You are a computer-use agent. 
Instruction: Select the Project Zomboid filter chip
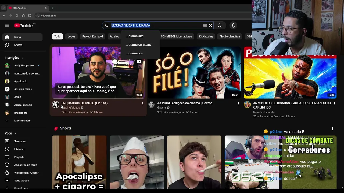(x=92, y=36)
